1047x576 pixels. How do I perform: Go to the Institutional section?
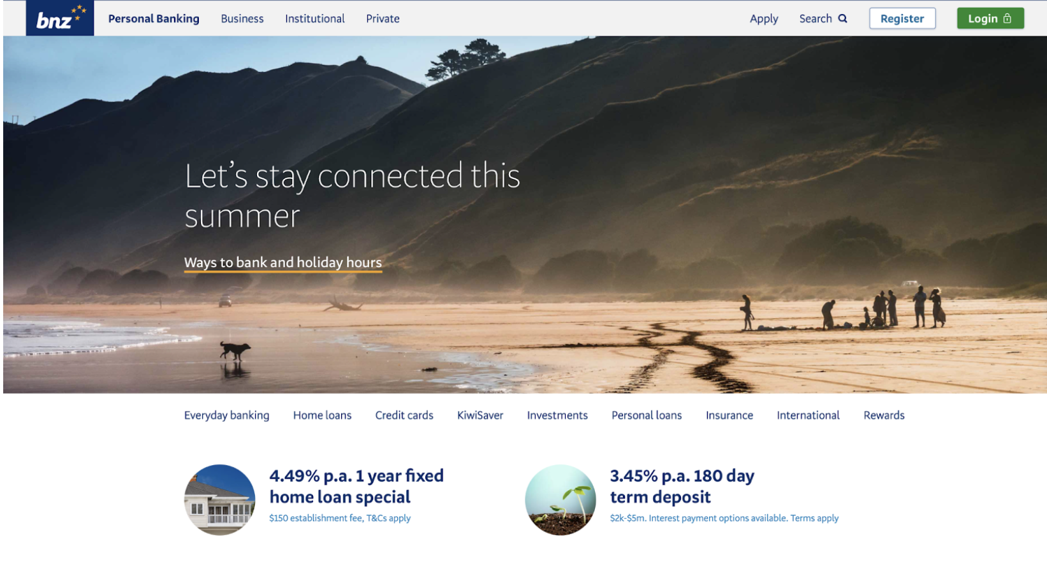(x=315, y=18)
